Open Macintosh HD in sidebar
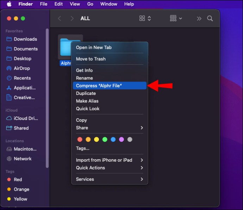Viewport: 243px width, 210px height. point(21,149)
